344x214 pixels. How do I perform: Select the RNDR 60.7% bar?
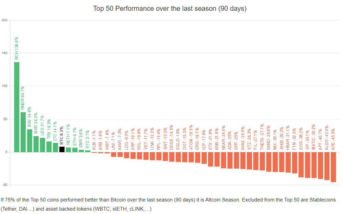click(23, 132)
